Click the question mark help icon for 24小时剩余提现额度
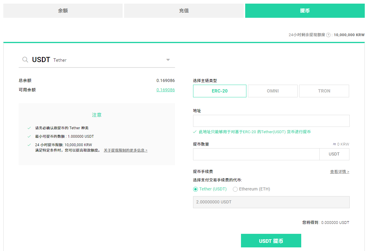369x251 pixels. point(328,35)
